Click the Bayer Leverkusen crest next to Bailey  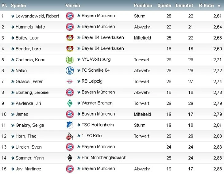click(70, 38)
